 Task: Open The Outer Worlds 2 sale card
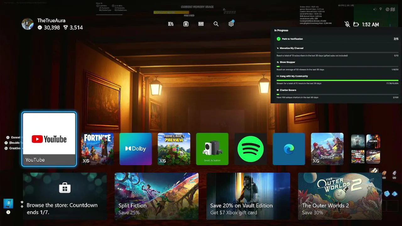point(340,196)
